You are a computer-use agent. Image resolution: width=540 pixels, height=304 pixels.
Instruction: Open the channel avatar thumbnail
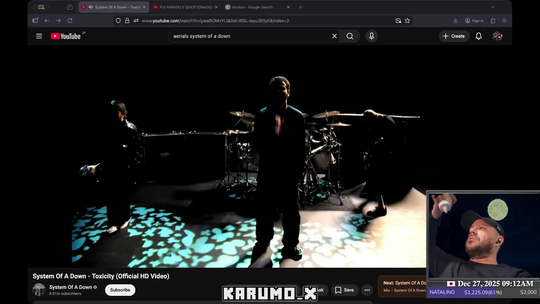pos(39,290)
